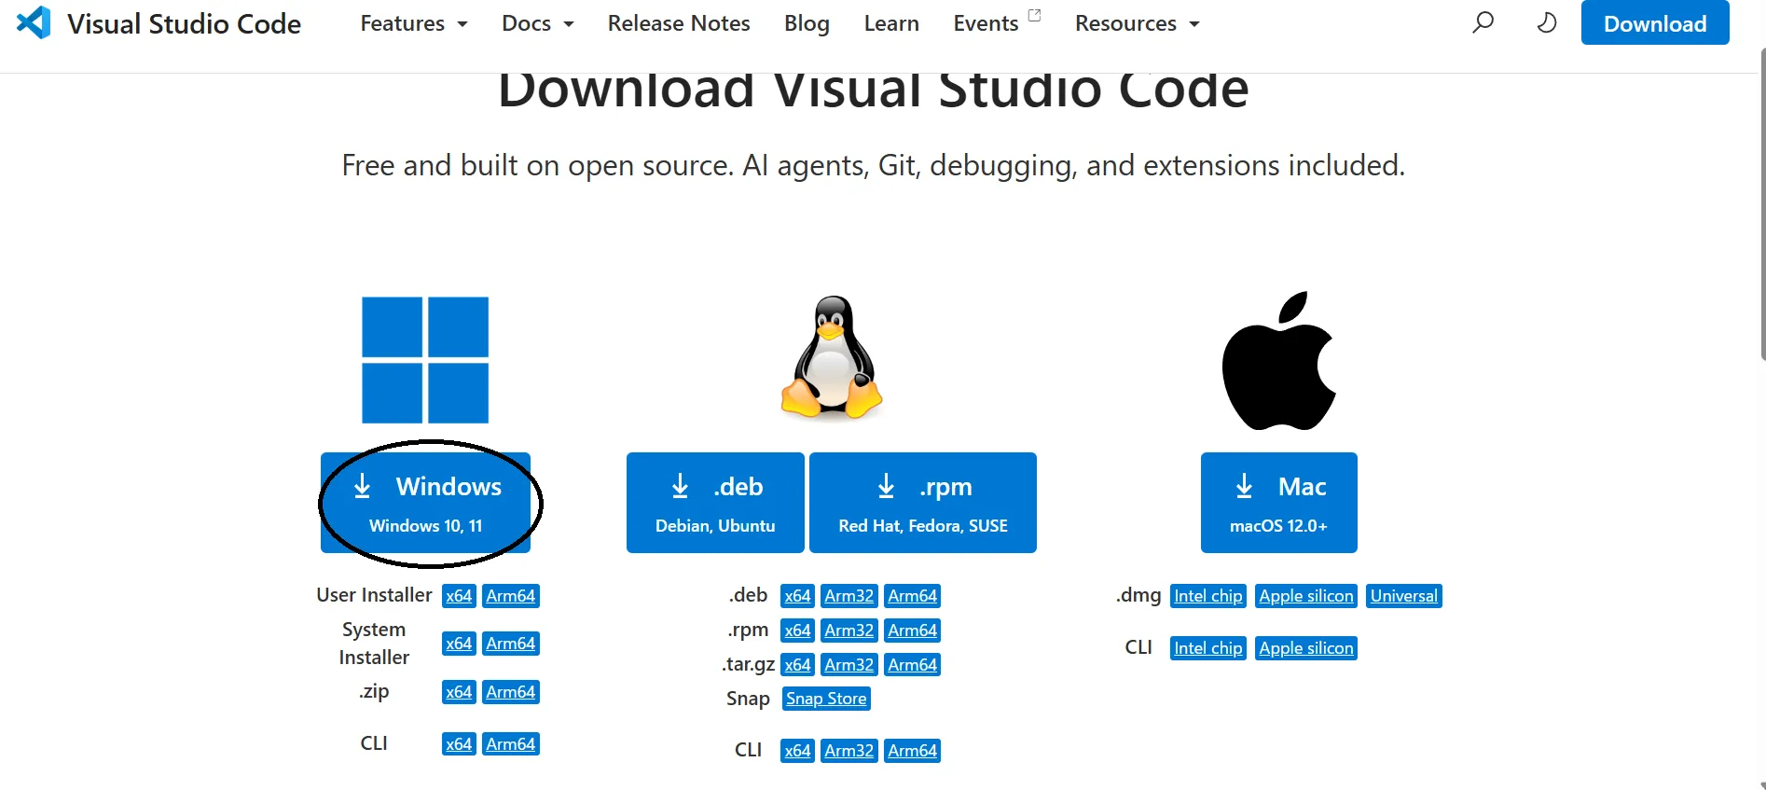Download Windows CLI x64
Viewport: 1766px width, 790px height.
coord(459,744)
